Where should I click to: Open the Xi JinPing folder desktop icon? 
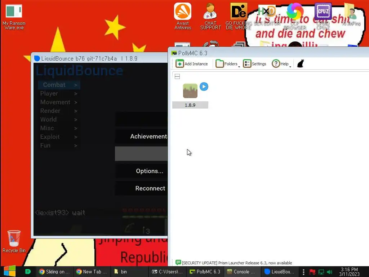click(351, 14)
